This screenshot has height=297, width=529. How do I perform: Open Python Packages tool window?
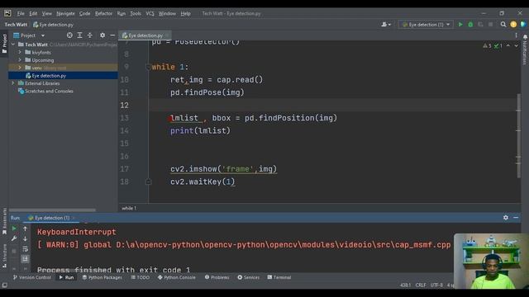coord(102,277)
